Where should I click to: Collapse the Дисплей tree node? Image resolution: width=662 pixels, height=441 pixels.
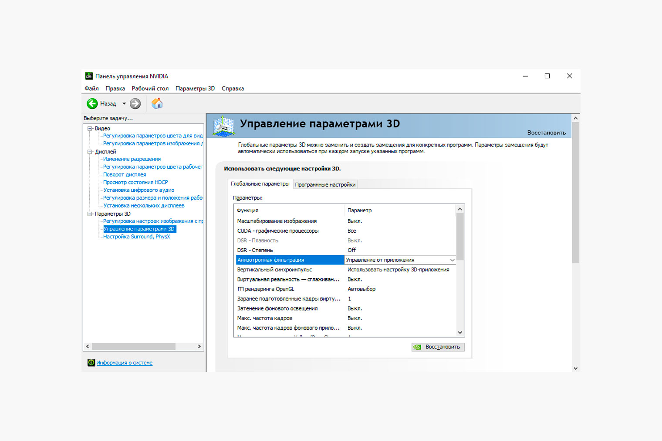point(90,152)
